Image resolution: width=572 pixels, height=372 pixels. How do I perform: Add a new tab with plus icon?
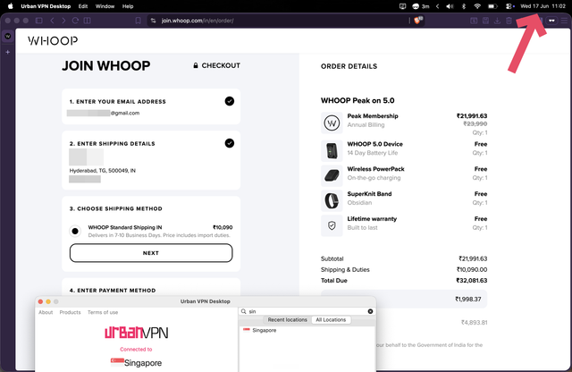coord(8,52)
